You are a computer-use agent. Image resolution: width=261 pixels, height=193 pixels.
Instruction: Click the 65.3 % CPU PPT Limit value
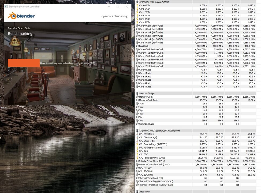204,168
